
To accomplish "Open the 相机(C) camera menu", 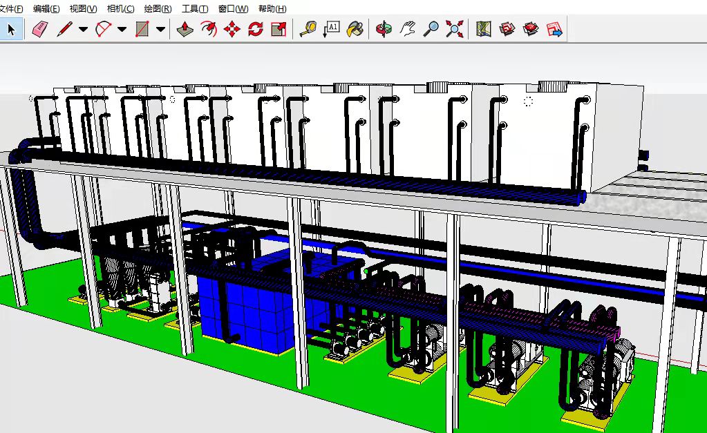I will pos(120,9).
